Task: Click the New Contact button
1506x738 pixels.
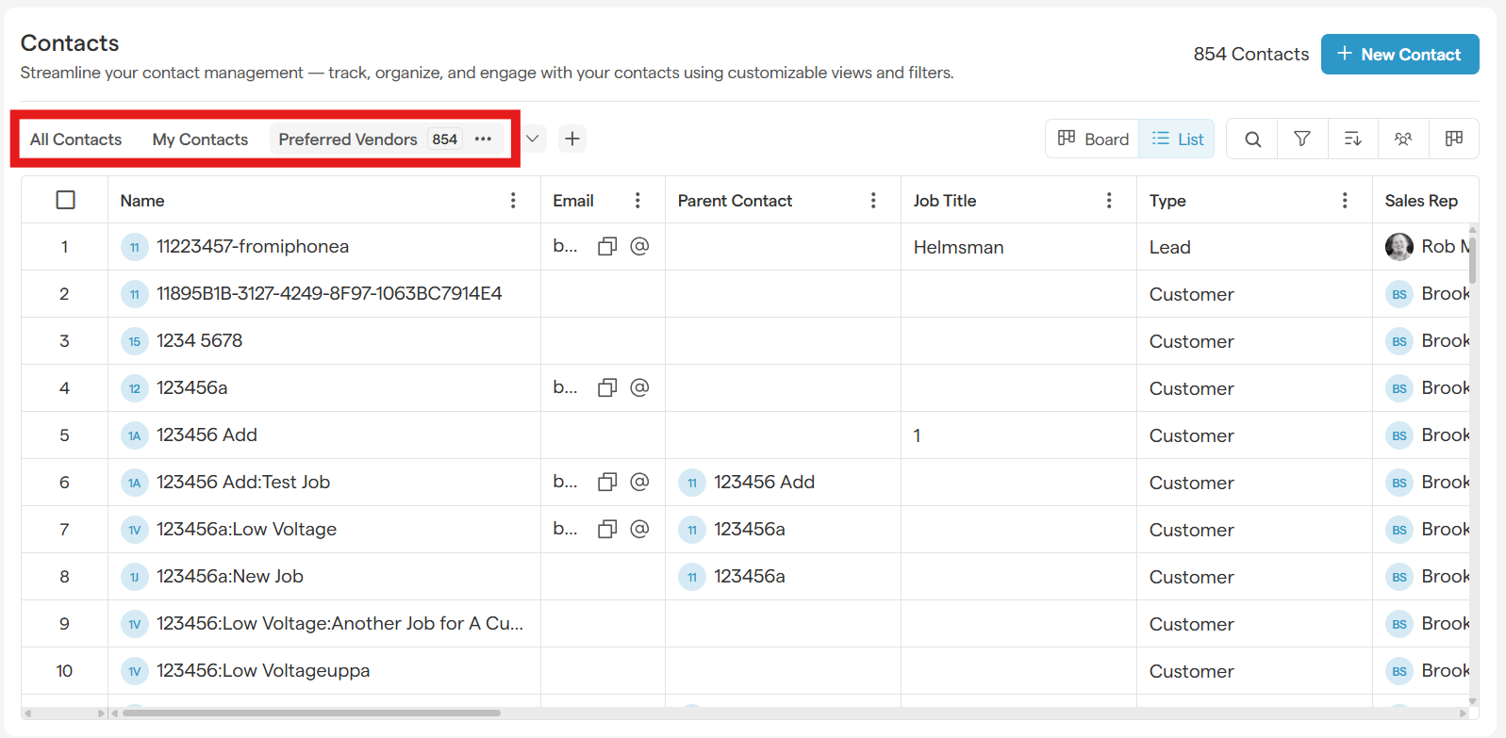Action: pyautogui.click(x=1399, y=55)
